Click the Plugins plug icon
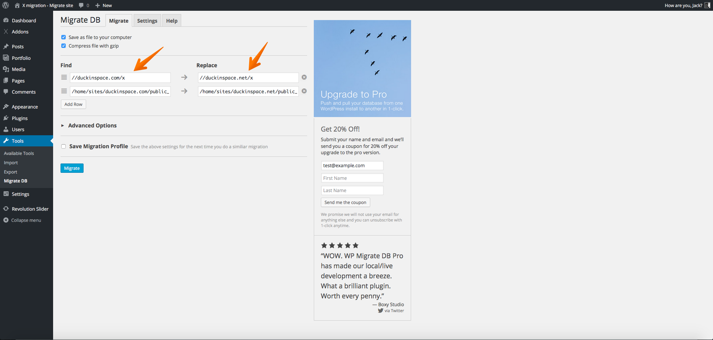Image resolution: width=713 pixels, height=340 pixels. coord(6,118)
